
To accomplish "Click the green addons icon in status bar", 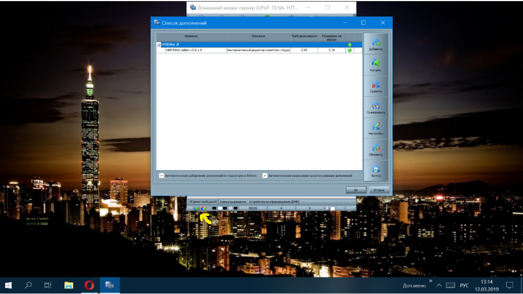I will pos(196,208).
